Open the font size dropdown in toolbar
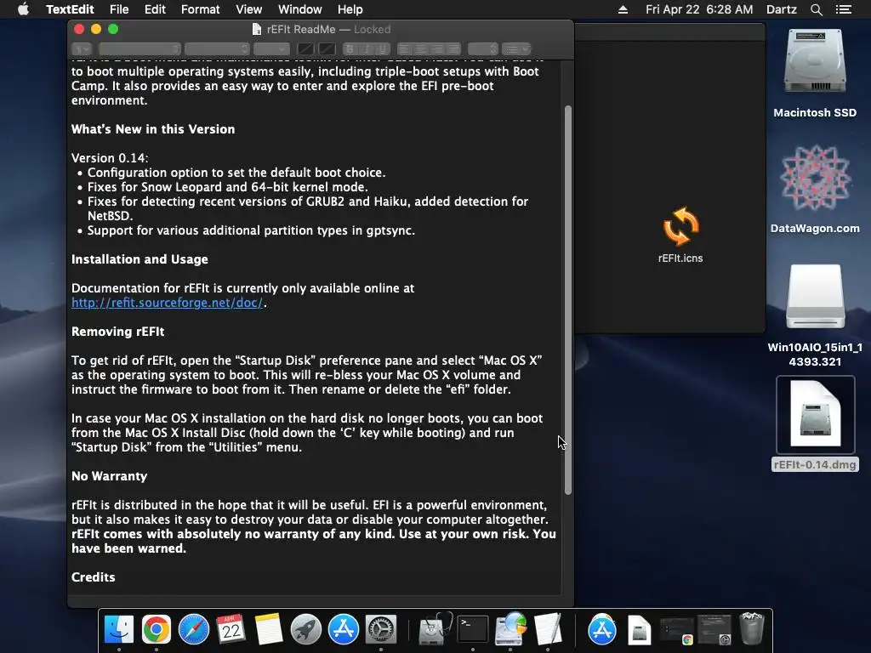 [x=271, y=48]
